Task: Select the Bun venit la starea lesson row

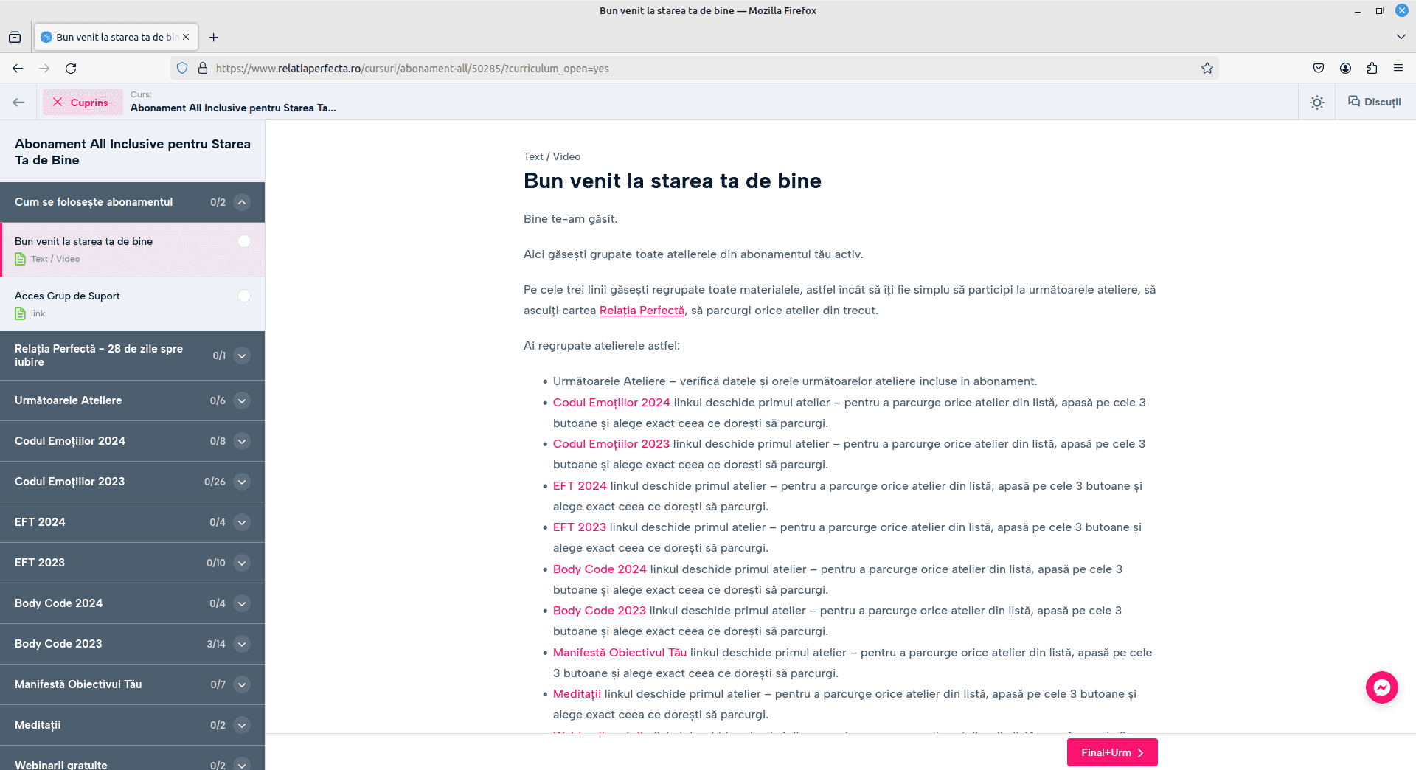Action: pyautogui.click(x=133, y=249)
